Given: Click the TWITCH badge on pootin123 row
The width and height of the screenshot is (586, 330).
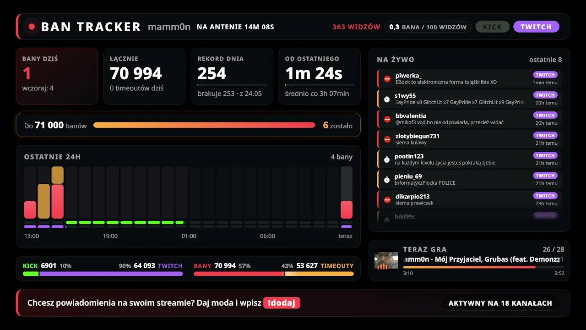Looking at the screenshot, I should (x=545, y=155).
